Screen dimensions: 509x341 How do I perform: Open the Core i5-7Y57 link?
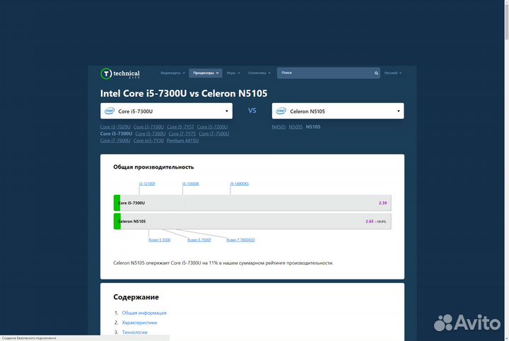[180, 127]
